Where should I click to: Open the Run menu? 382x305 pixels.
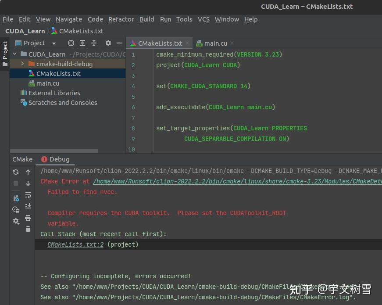click(165, 19)
